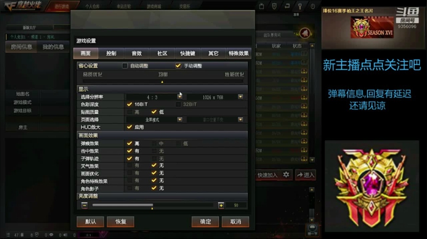Click the power icon in top bar
The height and width of the screenshot is (239, 427).
(x=313, y=7)
